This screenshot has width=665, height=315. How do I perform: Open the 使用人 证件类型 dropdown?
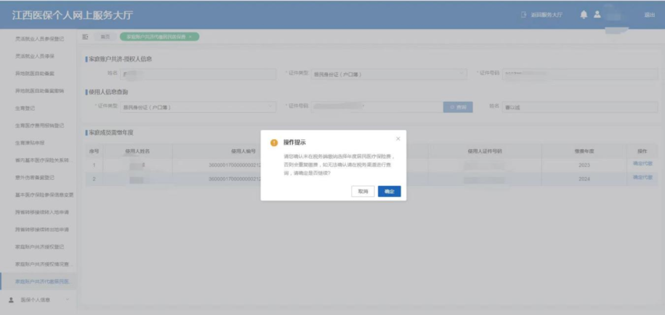coord(197,107)
